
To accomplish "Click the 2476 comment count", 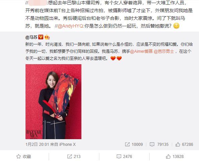I will (x=128, y=157).
